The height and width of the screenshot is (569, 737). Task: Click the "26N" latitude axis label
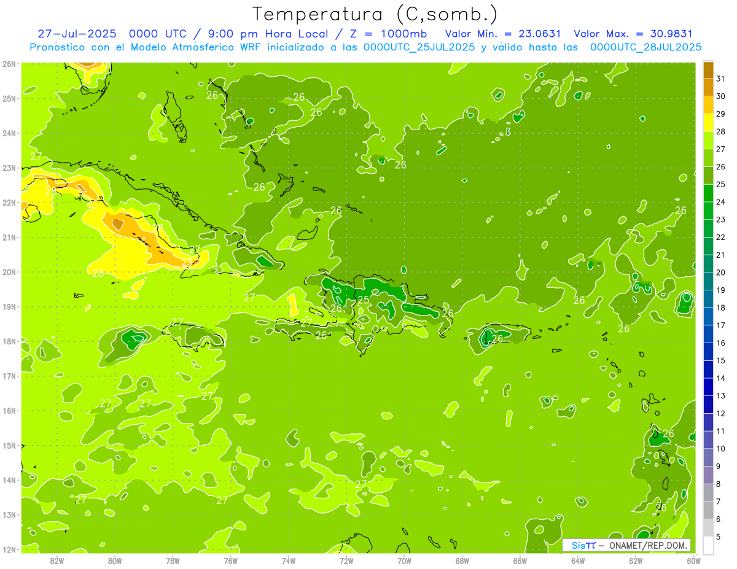[9, 64]
